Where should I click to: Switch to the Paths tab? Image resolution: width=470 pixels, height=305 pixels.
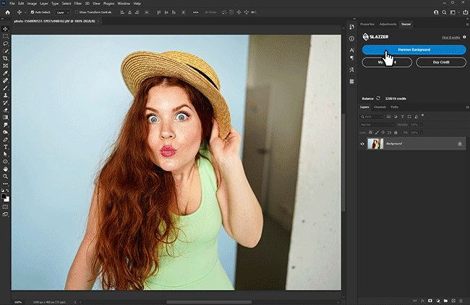point(395,107)
